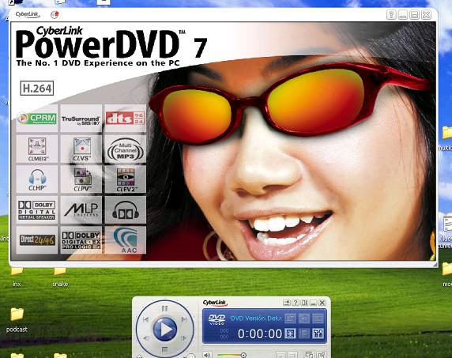Click the elapsed time counter display
Viewport: 452px width, 358px height.
click(260, 334)
